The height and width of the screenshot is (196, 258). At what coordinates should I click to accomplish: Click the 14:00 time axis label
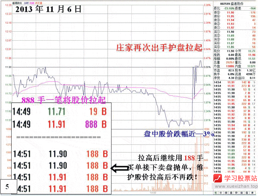coord(153,193)
